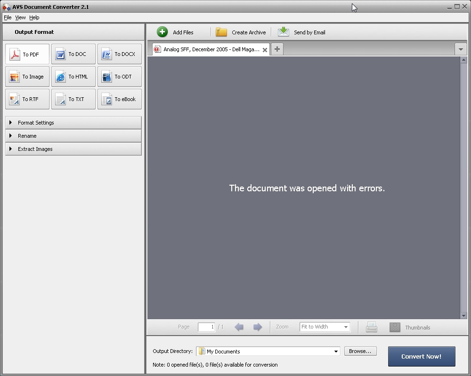Expand the Rename section
Image resolution: width=471 pixels, height=376 pixels.
click(73, 136)
